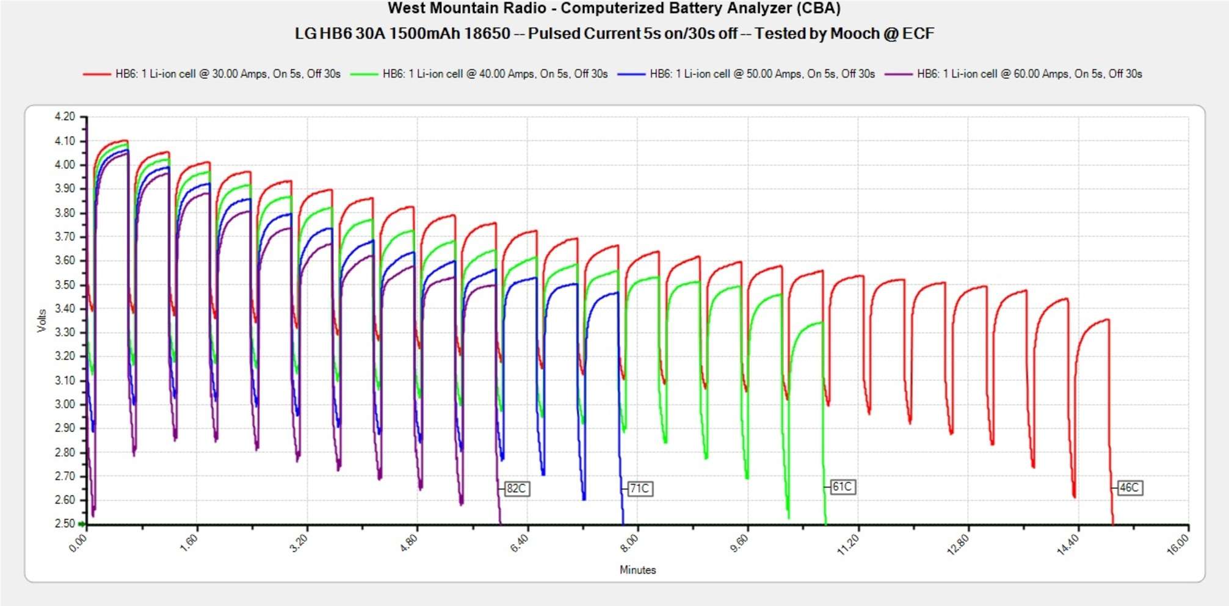Viewport: 1229px width, 606px height.
Task: Click the LG HB6 30A 1500mAh subtitle
Action: [614, 34]
